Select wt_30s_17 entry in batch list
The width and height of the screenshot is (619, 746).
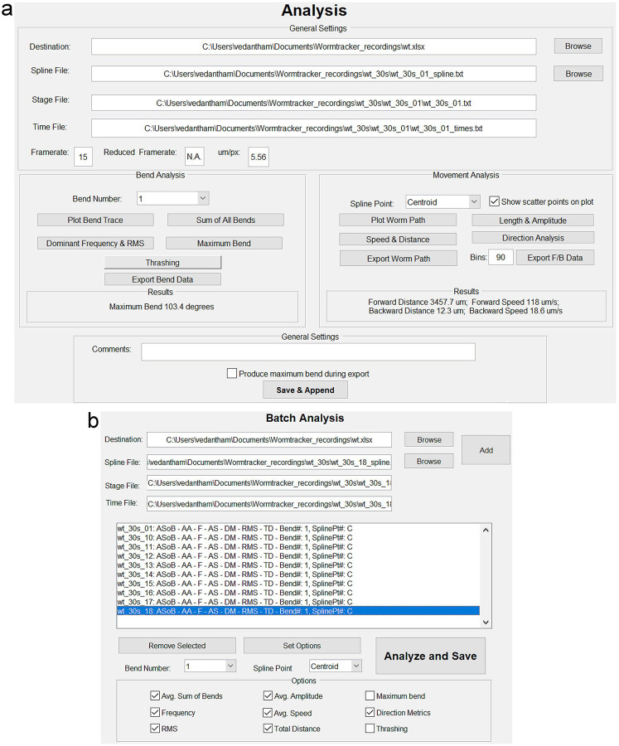tap(298, 602)
